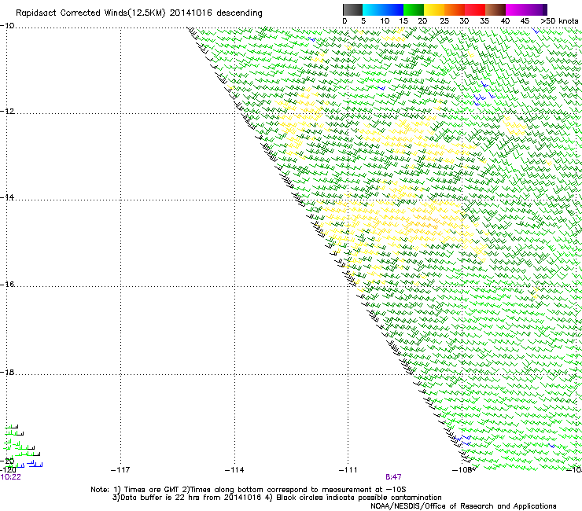Click the 'Times are GMT' note line
This screenshot has height=511, width=582.
[249, 490]
